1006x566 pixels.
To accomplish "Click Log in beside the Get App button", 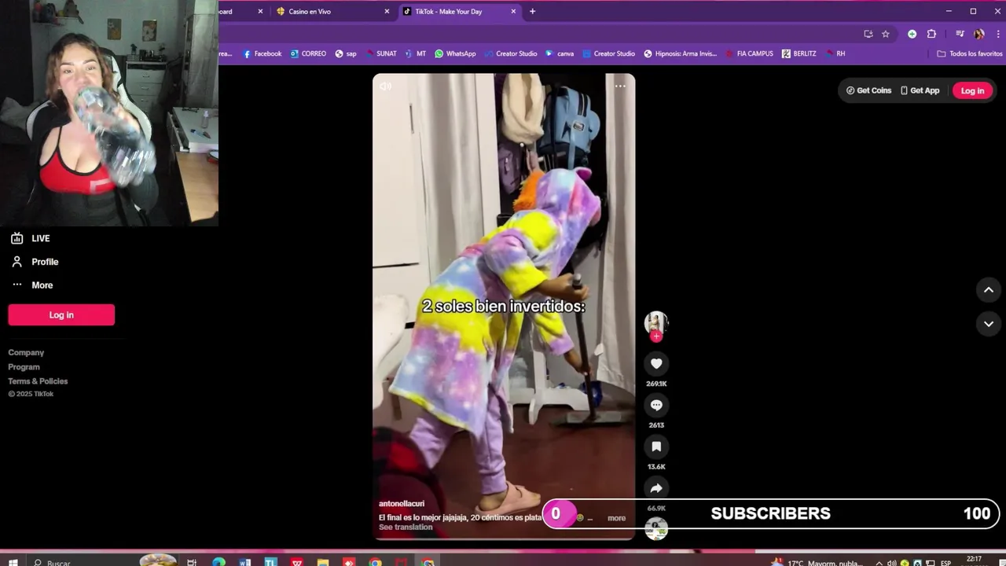I will [x=972, y=90].
